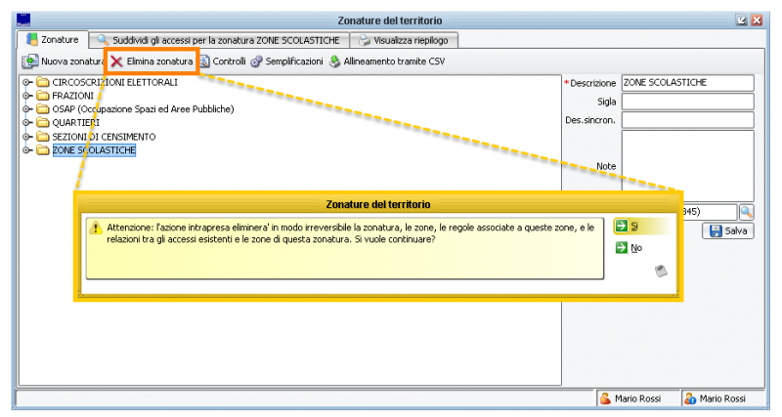
Task: Click the OSAP folder icon
Action: 43,109
